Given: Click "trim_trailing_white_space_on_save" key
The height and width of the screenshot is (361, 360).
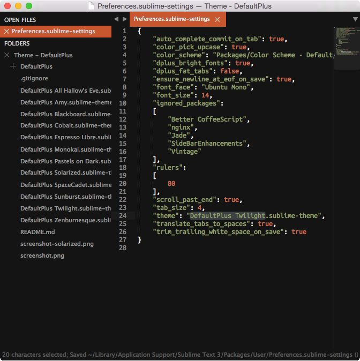Looking at the screenshot, I should pos(218,232).
